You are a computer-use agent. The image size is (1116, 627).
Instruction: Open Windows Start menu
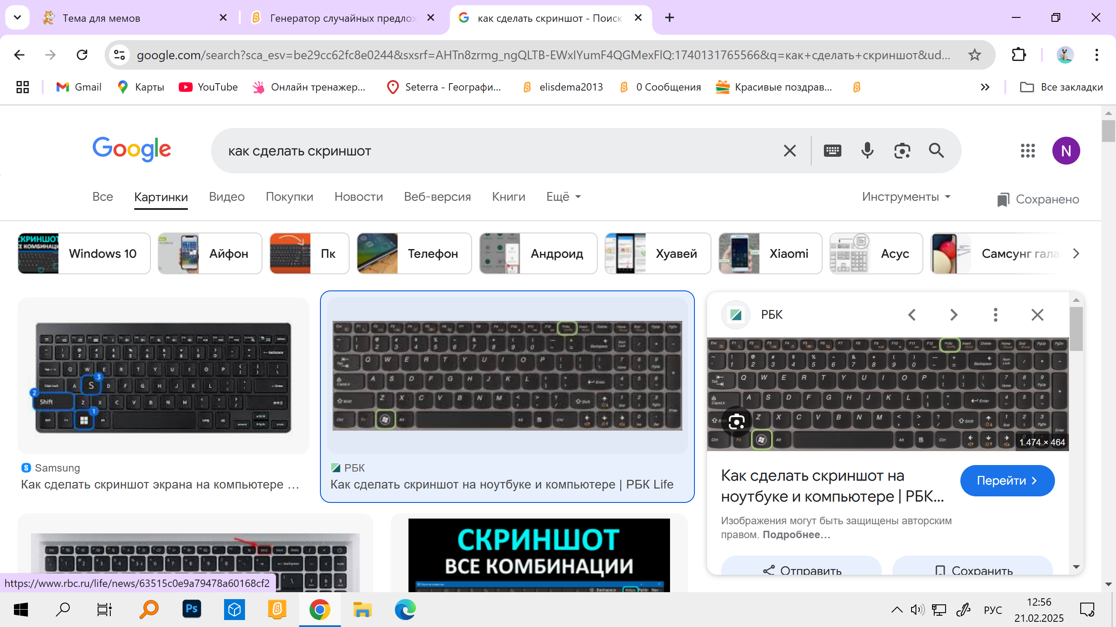[x=21, y=610]
